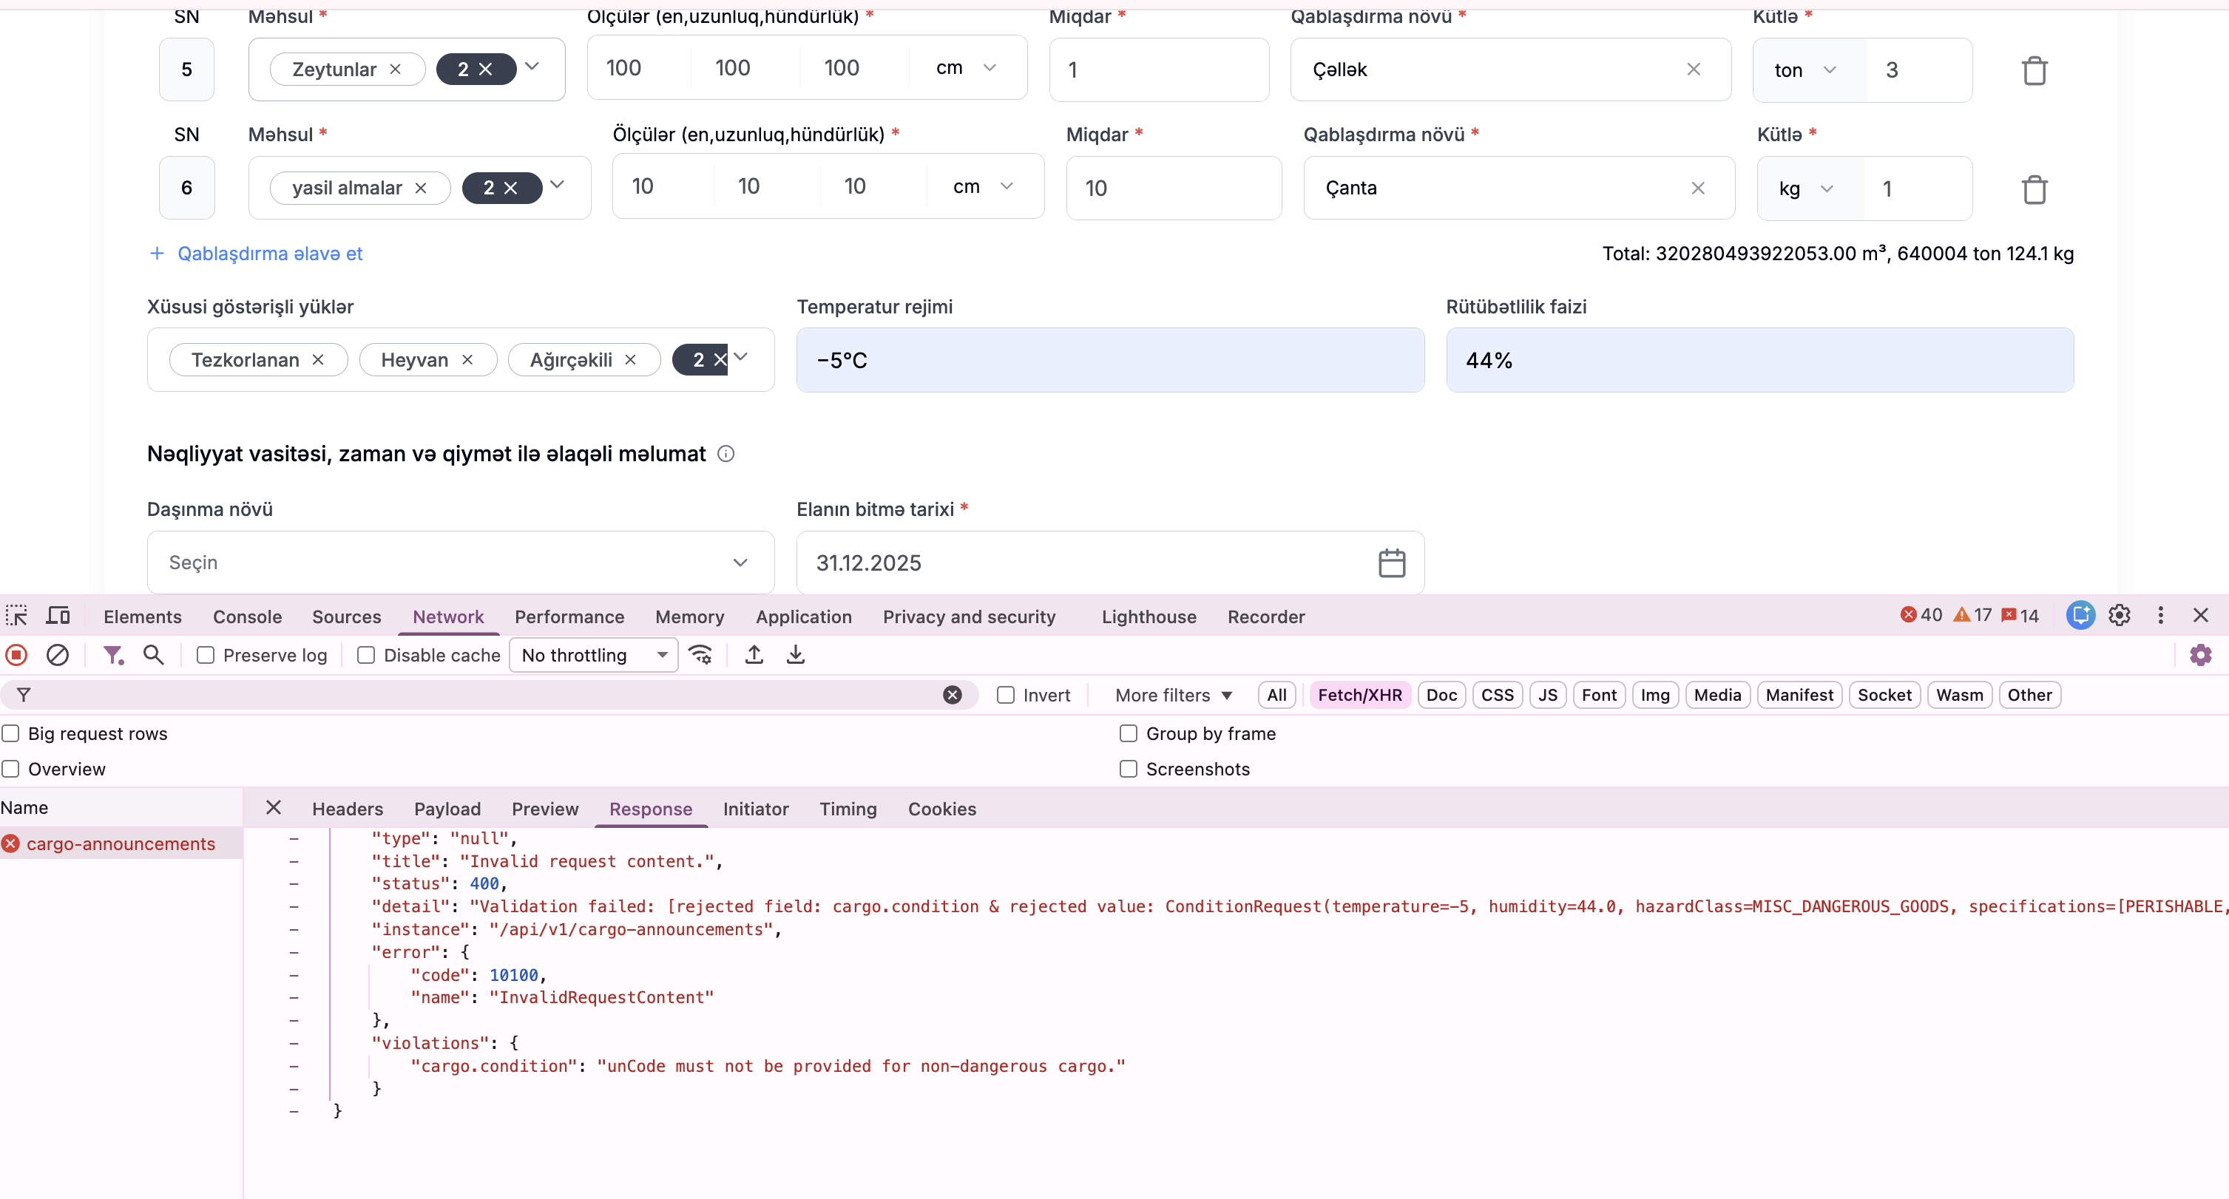The image size is (2229, 1199).
Task: Open network conditions wifi icon
Action: 700,655
